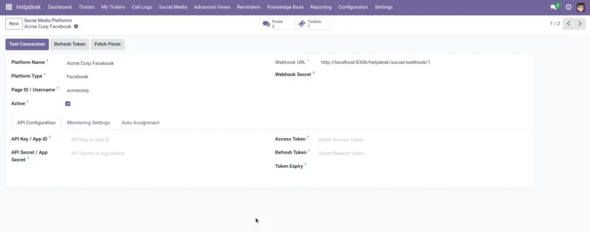Image resolution: width=590 pixels, height=232 pixels.
Task: Show help tooltip for Token Expiry
Action: tap(305, 164)
